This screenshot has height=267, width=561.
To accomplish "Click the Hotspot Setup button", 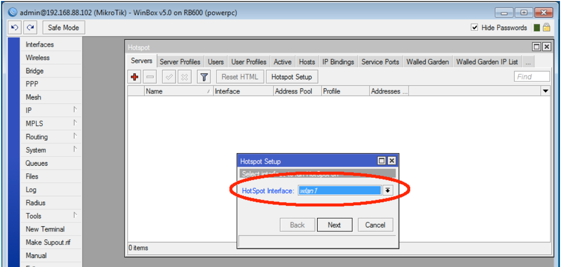I will 292,77.
